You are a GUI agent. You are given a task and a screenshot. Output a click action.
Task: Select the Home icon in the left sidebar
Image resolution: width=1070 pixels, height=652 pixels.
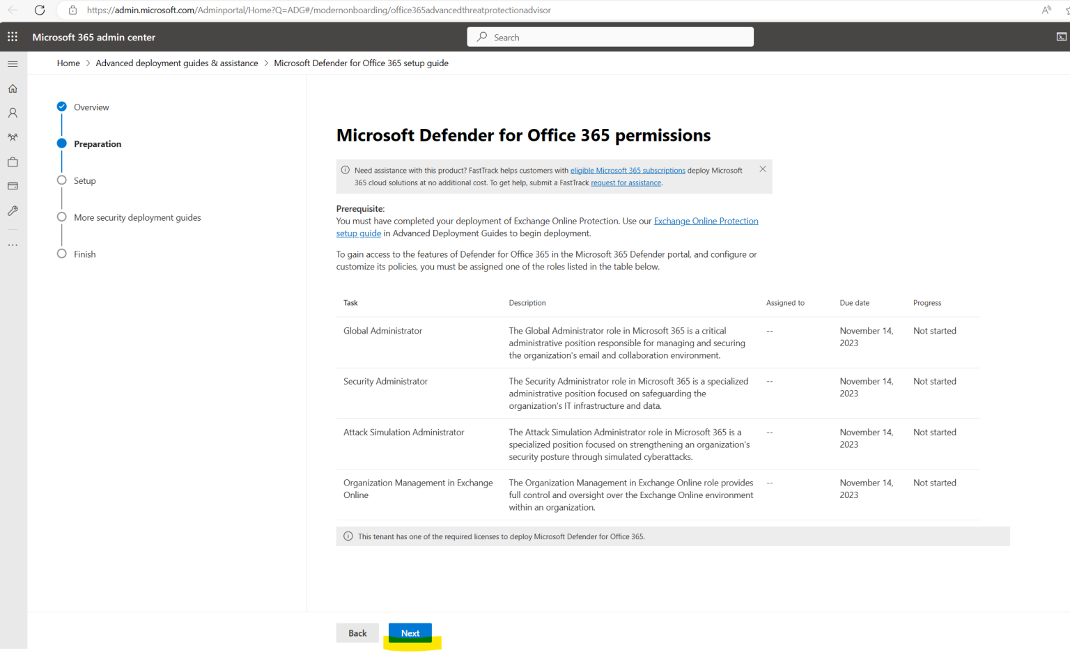[12, 88]
